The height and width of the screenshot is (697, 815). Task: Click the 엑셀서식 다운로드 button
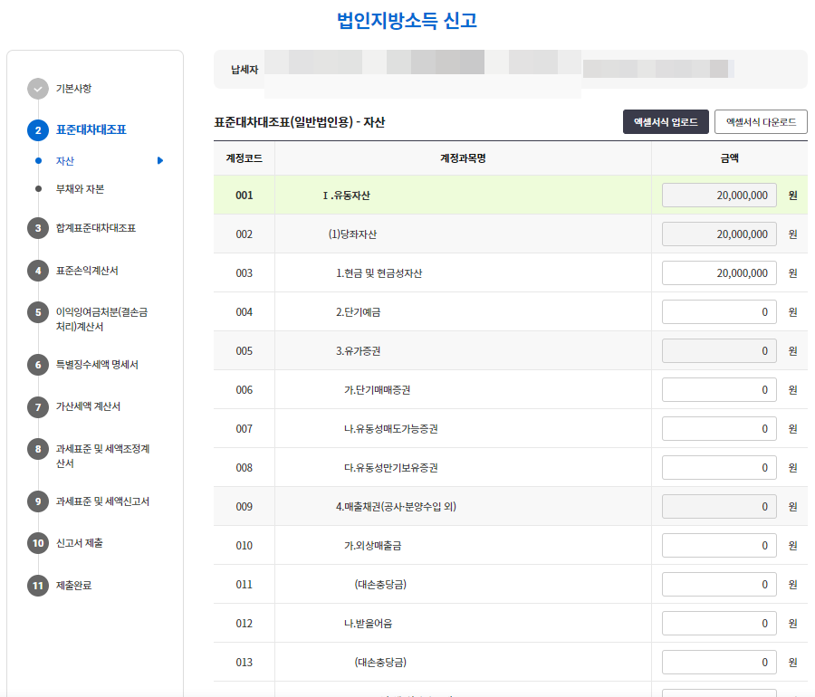point(760,120)
